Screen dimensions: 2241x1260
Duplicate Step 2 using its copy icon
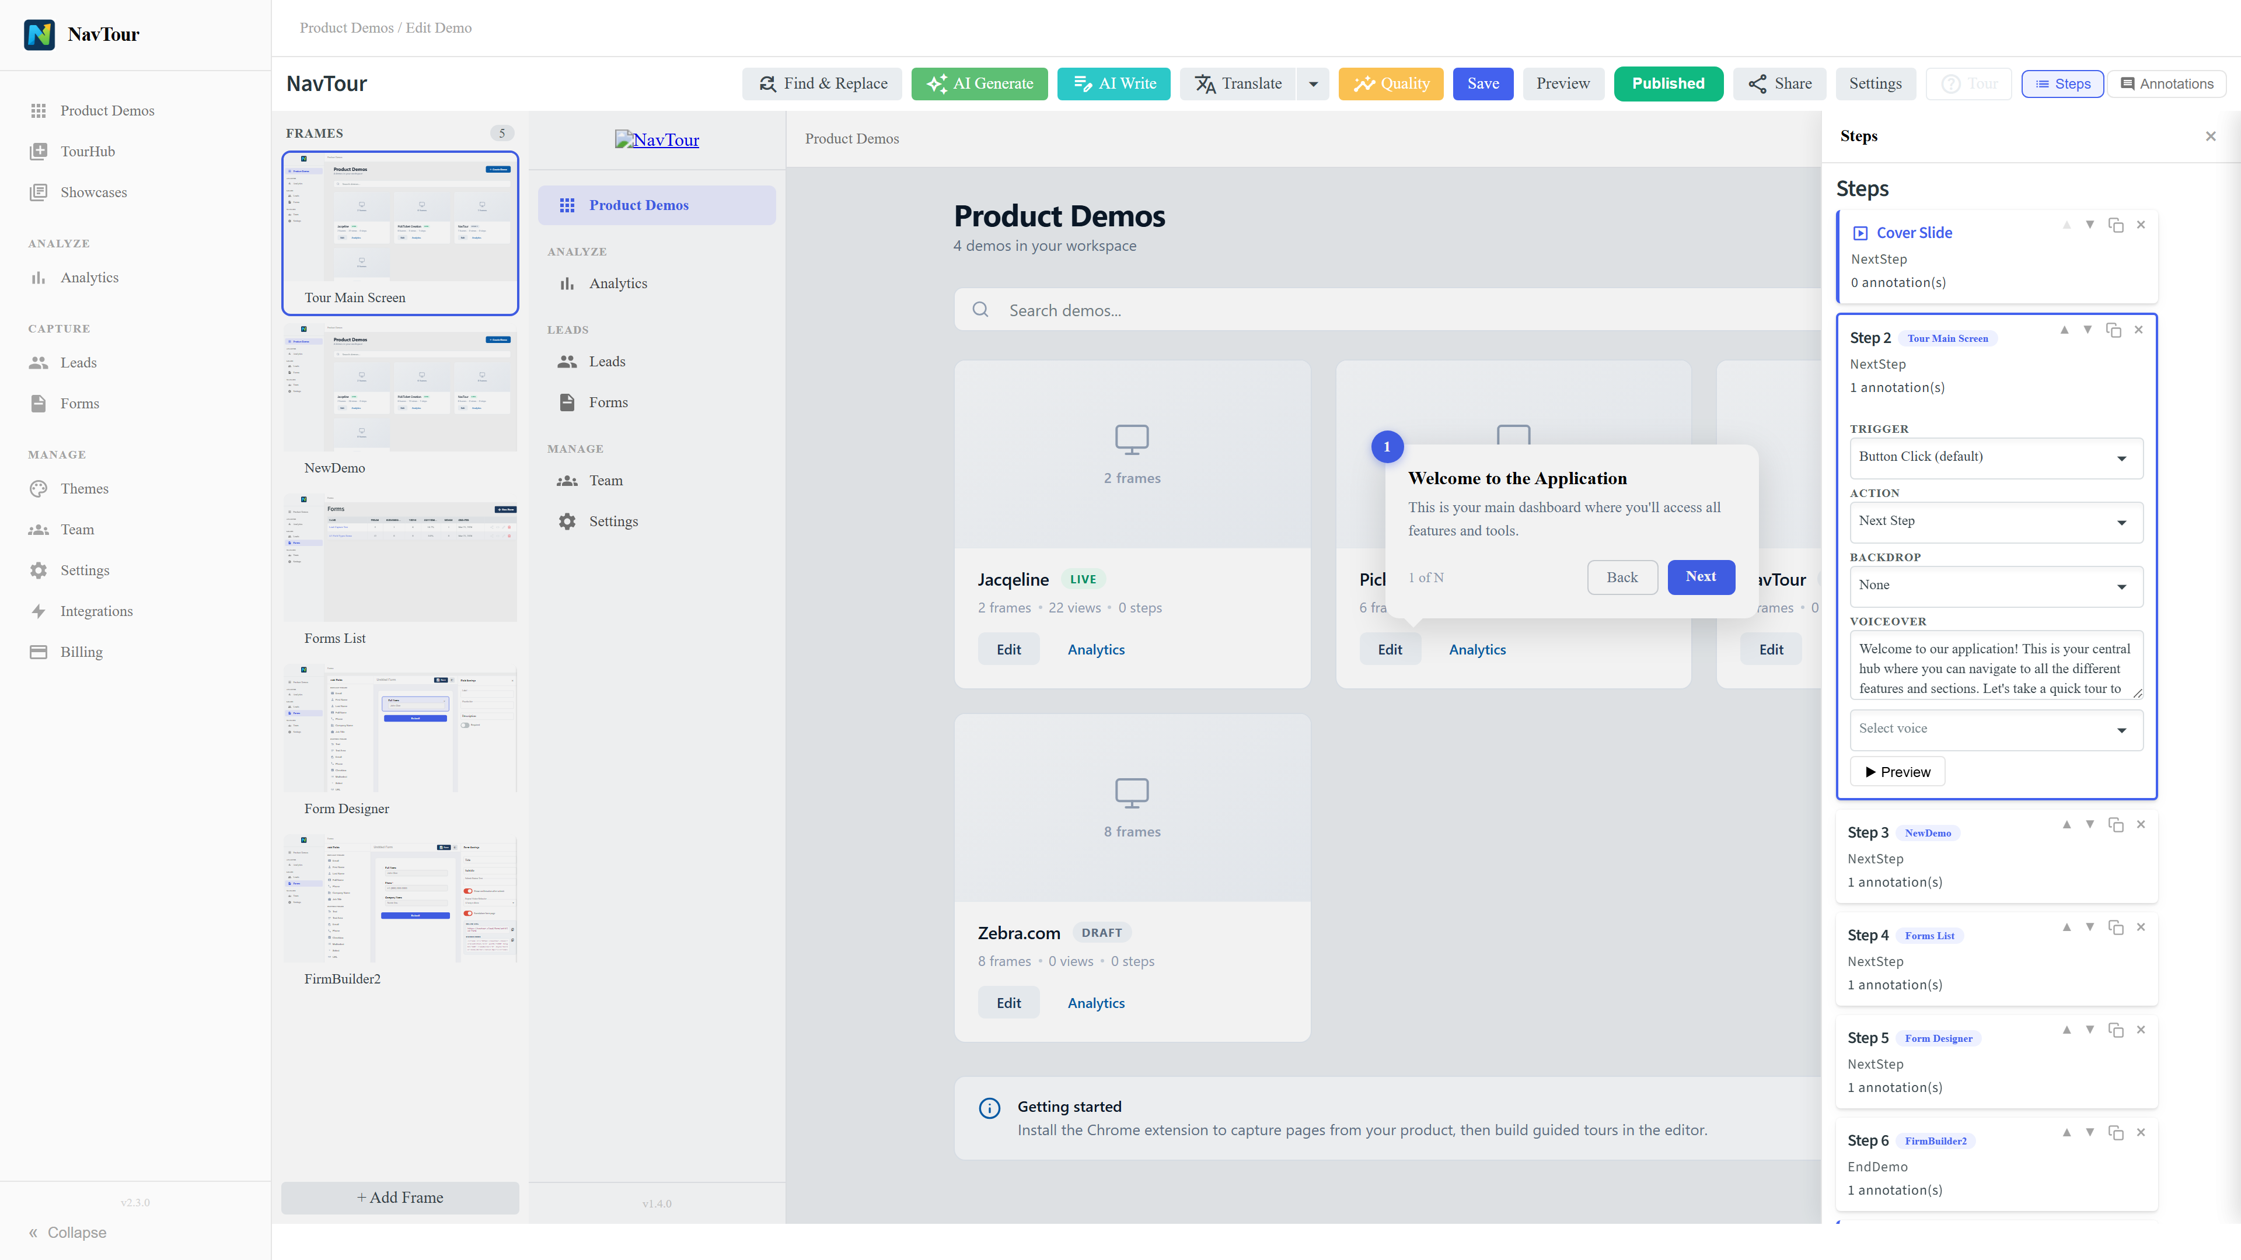(x=2115, y=330)
